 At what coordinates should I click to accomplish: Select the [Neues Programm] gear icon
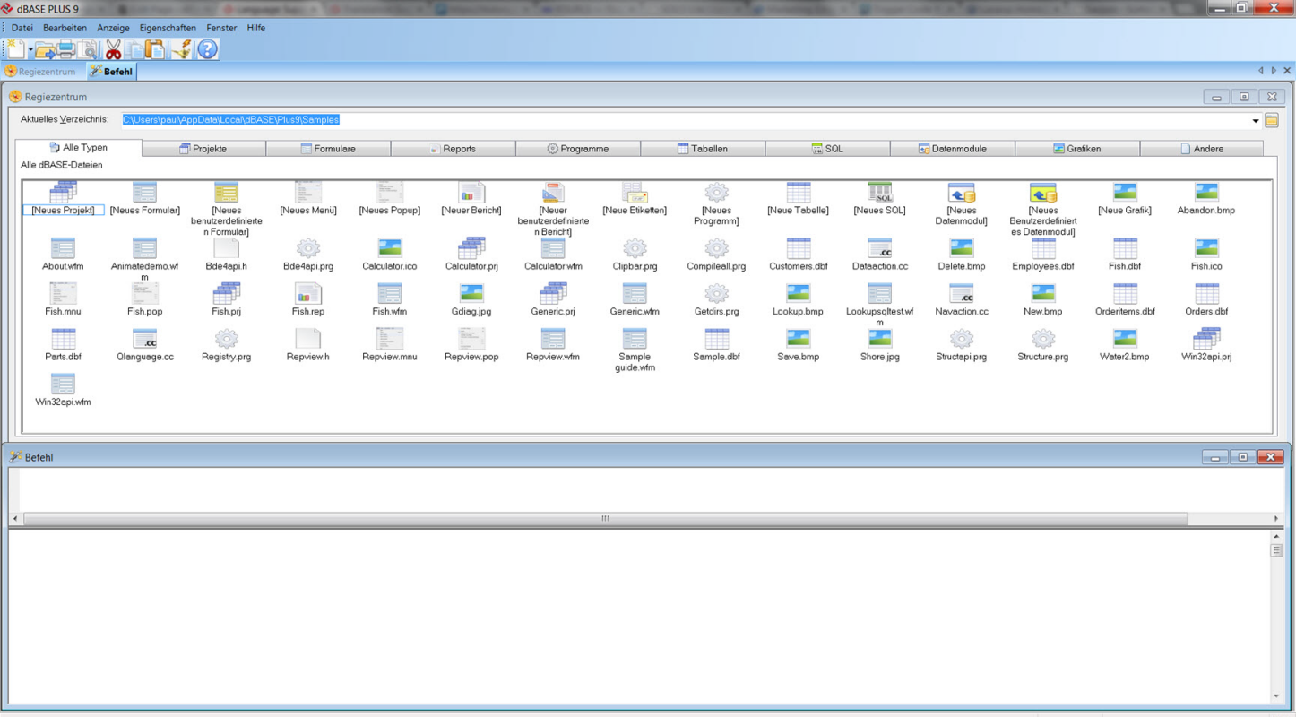coord(716,192)
